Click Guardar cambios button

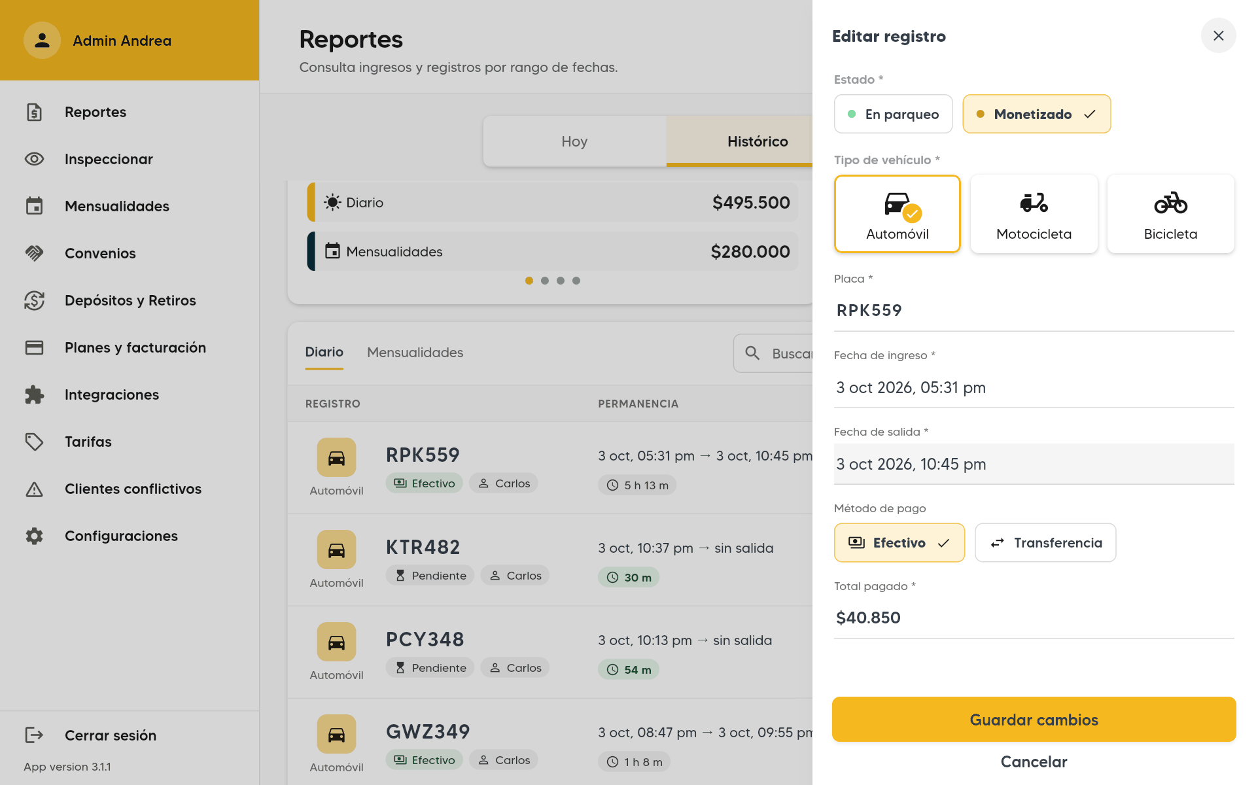[x=1034, y=720]
